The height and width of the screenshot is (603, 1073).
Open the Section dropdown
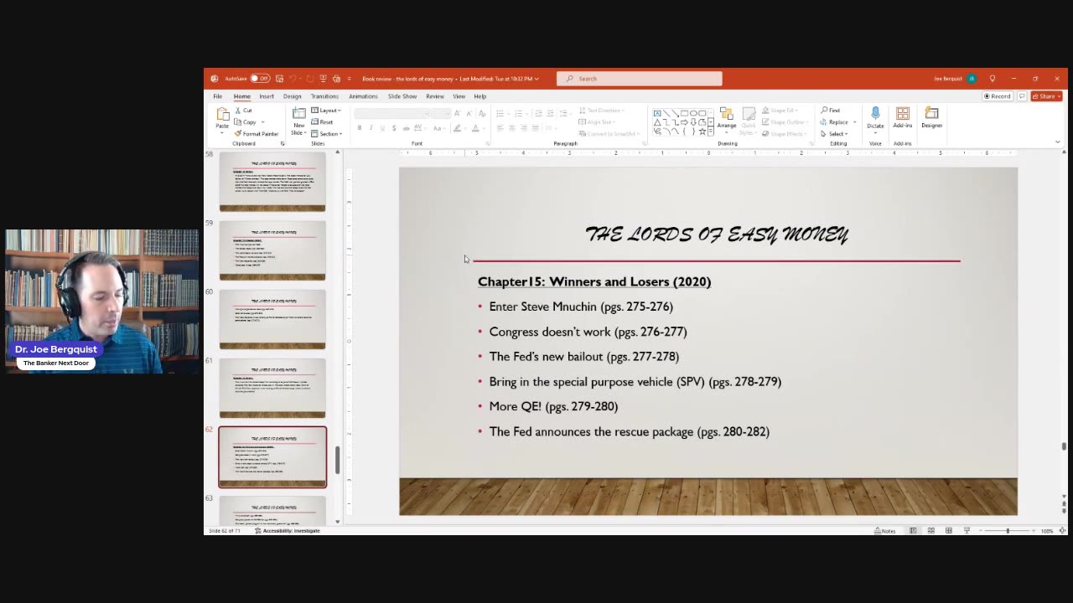tap(327, 134)
